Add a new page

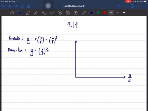[x=132, y=6]
